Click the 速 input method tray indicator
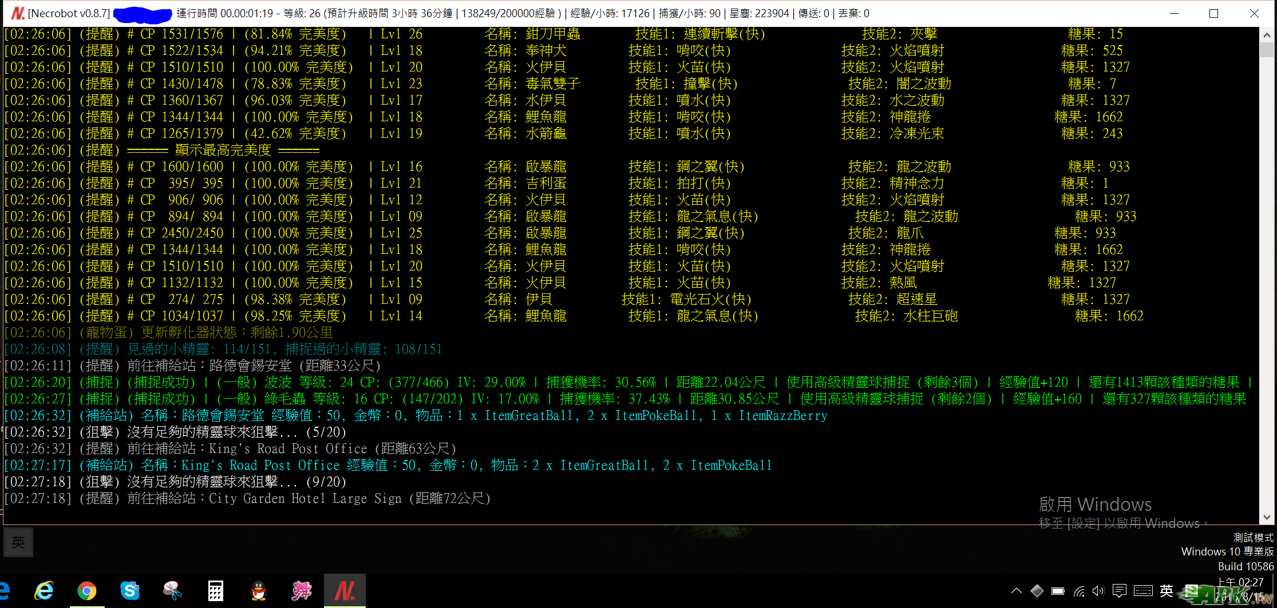Viewport: 1277px width, 608px height. 1191,591
